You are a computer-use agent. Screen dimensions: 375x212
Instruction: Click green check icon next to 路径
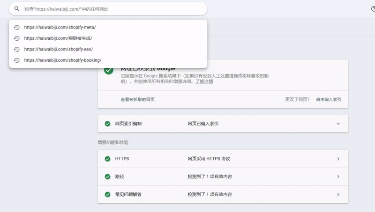click(108, 177)
